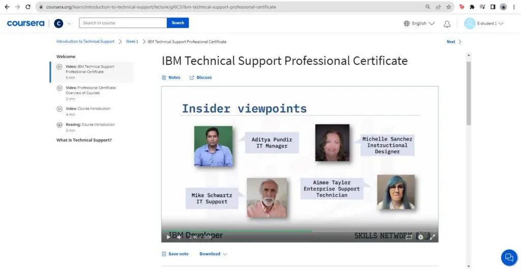Open the Coursera home logo

(x=25, y=23)
